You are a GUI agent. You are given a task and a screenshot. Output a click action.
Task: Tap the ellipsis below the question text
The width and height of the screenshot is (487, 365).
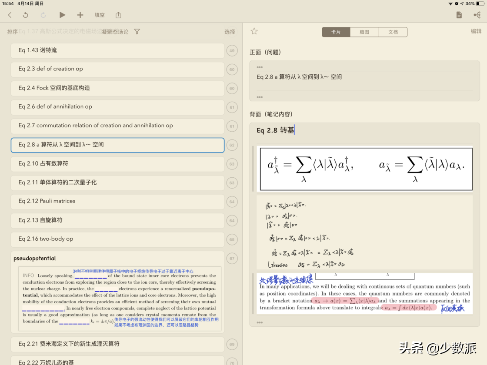pos(260,97)
